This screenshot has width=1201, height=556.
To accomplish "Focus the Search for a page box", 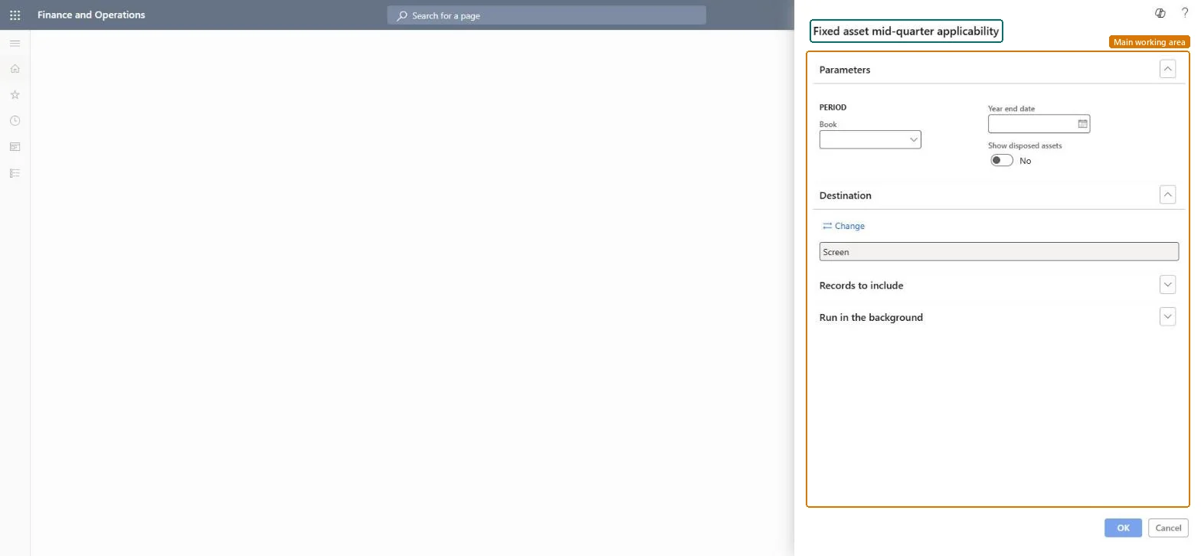I will 546,15.
